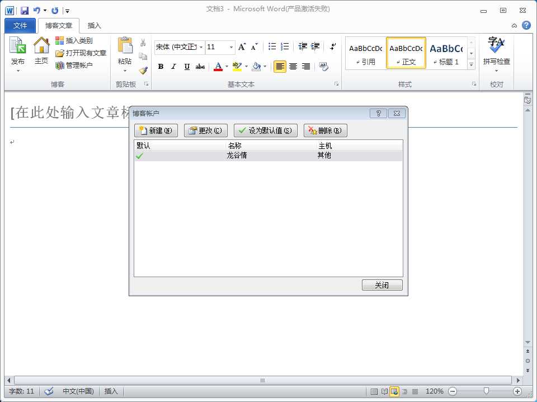The width and height of the screenshot is (537, 402).
Task: Click the Increase Indent icon
Action: (315, 46)
